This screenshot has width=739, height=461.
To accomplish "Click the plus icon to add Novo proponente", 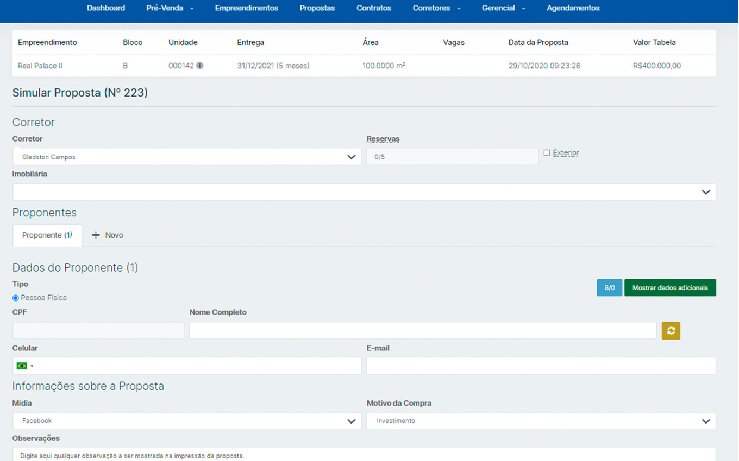I will (96, 235).
